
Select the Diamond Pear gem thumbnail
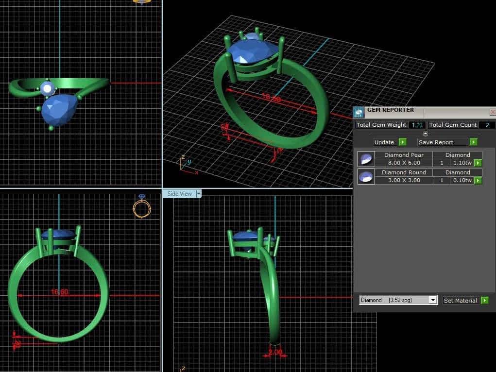click(x=365, y=158)
